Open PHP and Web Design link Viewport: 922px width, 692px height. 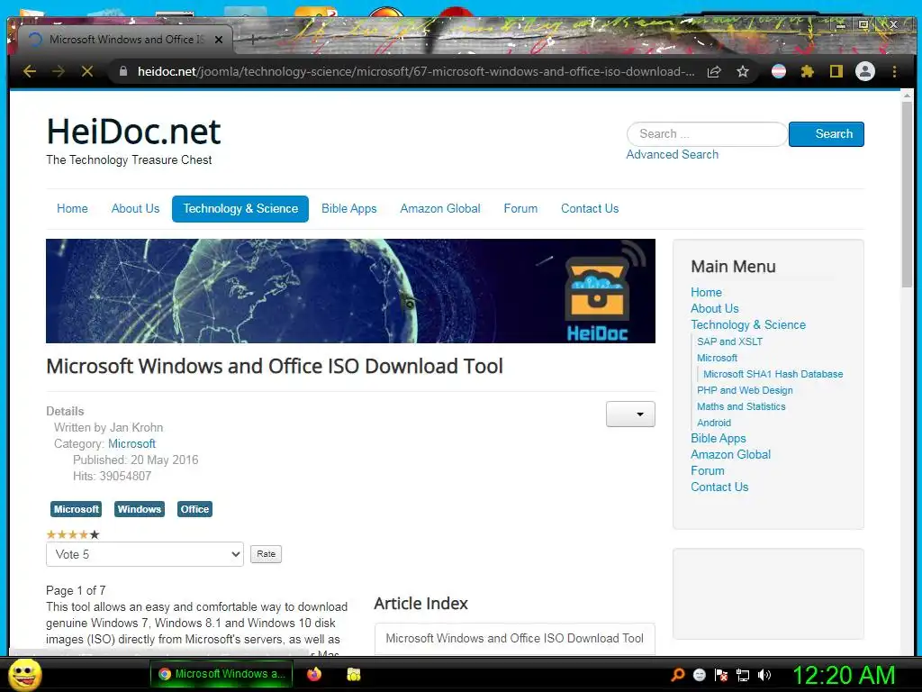(745, 390)
